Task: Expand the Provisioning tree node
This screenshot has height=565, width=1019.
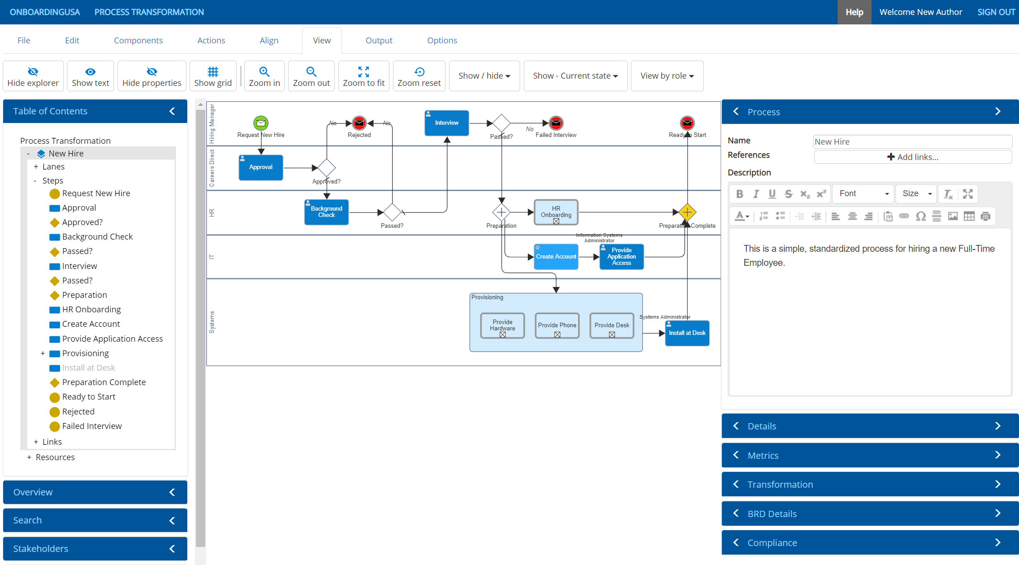Action: (43, 353)
